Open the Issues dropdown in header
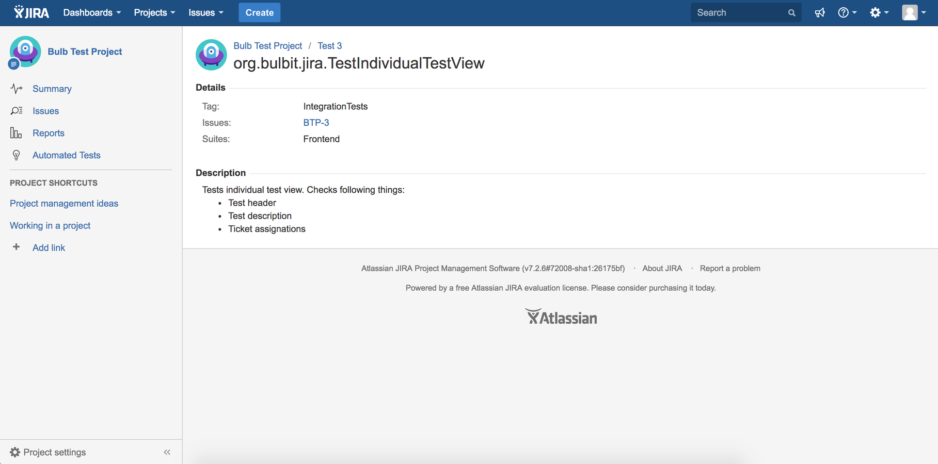 (x=206, y=12)
